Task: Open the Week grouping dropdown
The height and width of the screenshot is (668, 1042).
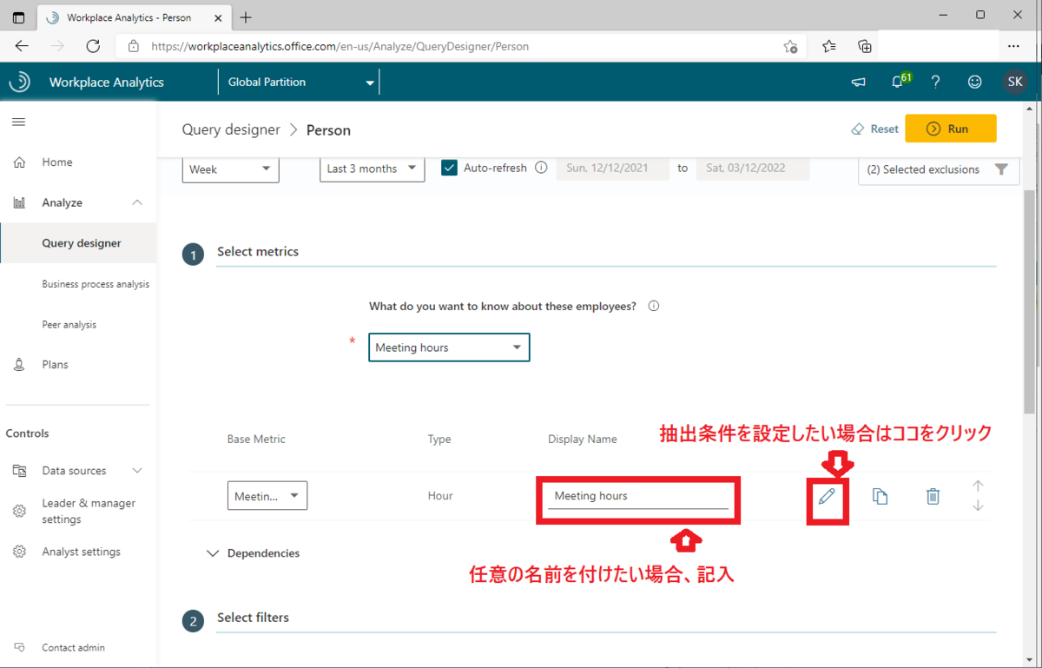Action: click(230, 169)
